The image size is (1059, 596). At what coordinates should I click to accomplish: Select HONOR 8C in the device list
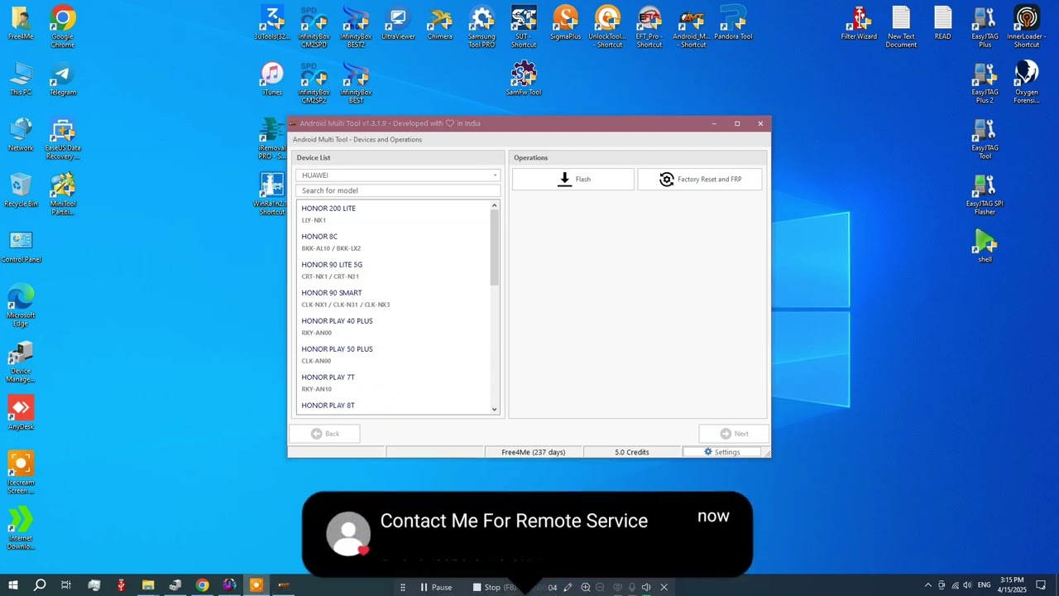(x=393, y=242)
